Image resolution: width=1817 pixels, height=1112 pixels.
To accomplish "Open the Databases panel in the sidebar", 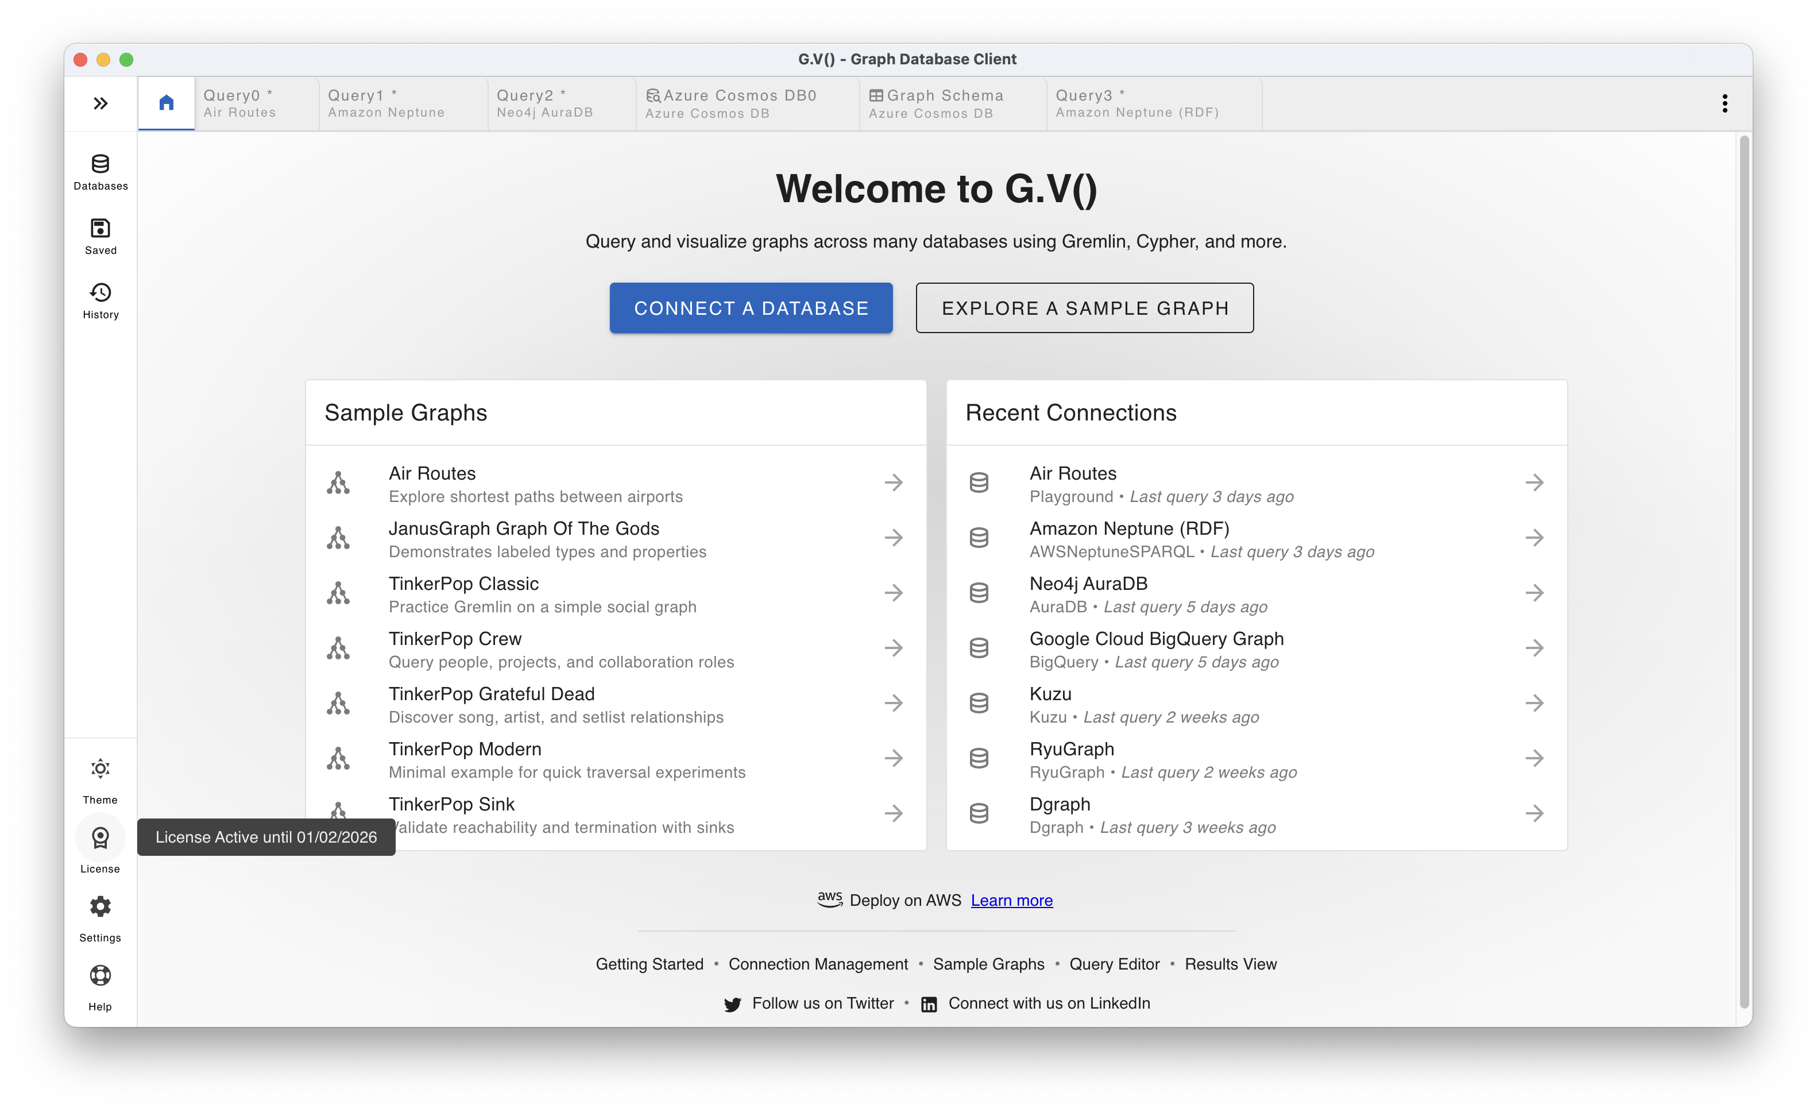I will coord(100,169).
